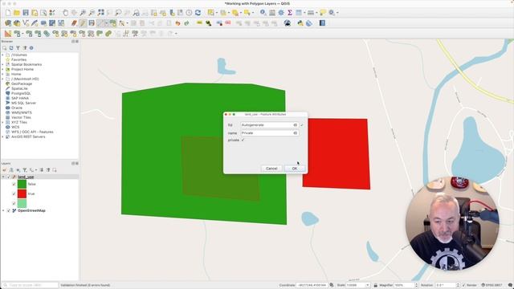Open the Field Calculator abacus icon
The width and height of the screenshot is (514, 289).
click(x=272, y=13)
